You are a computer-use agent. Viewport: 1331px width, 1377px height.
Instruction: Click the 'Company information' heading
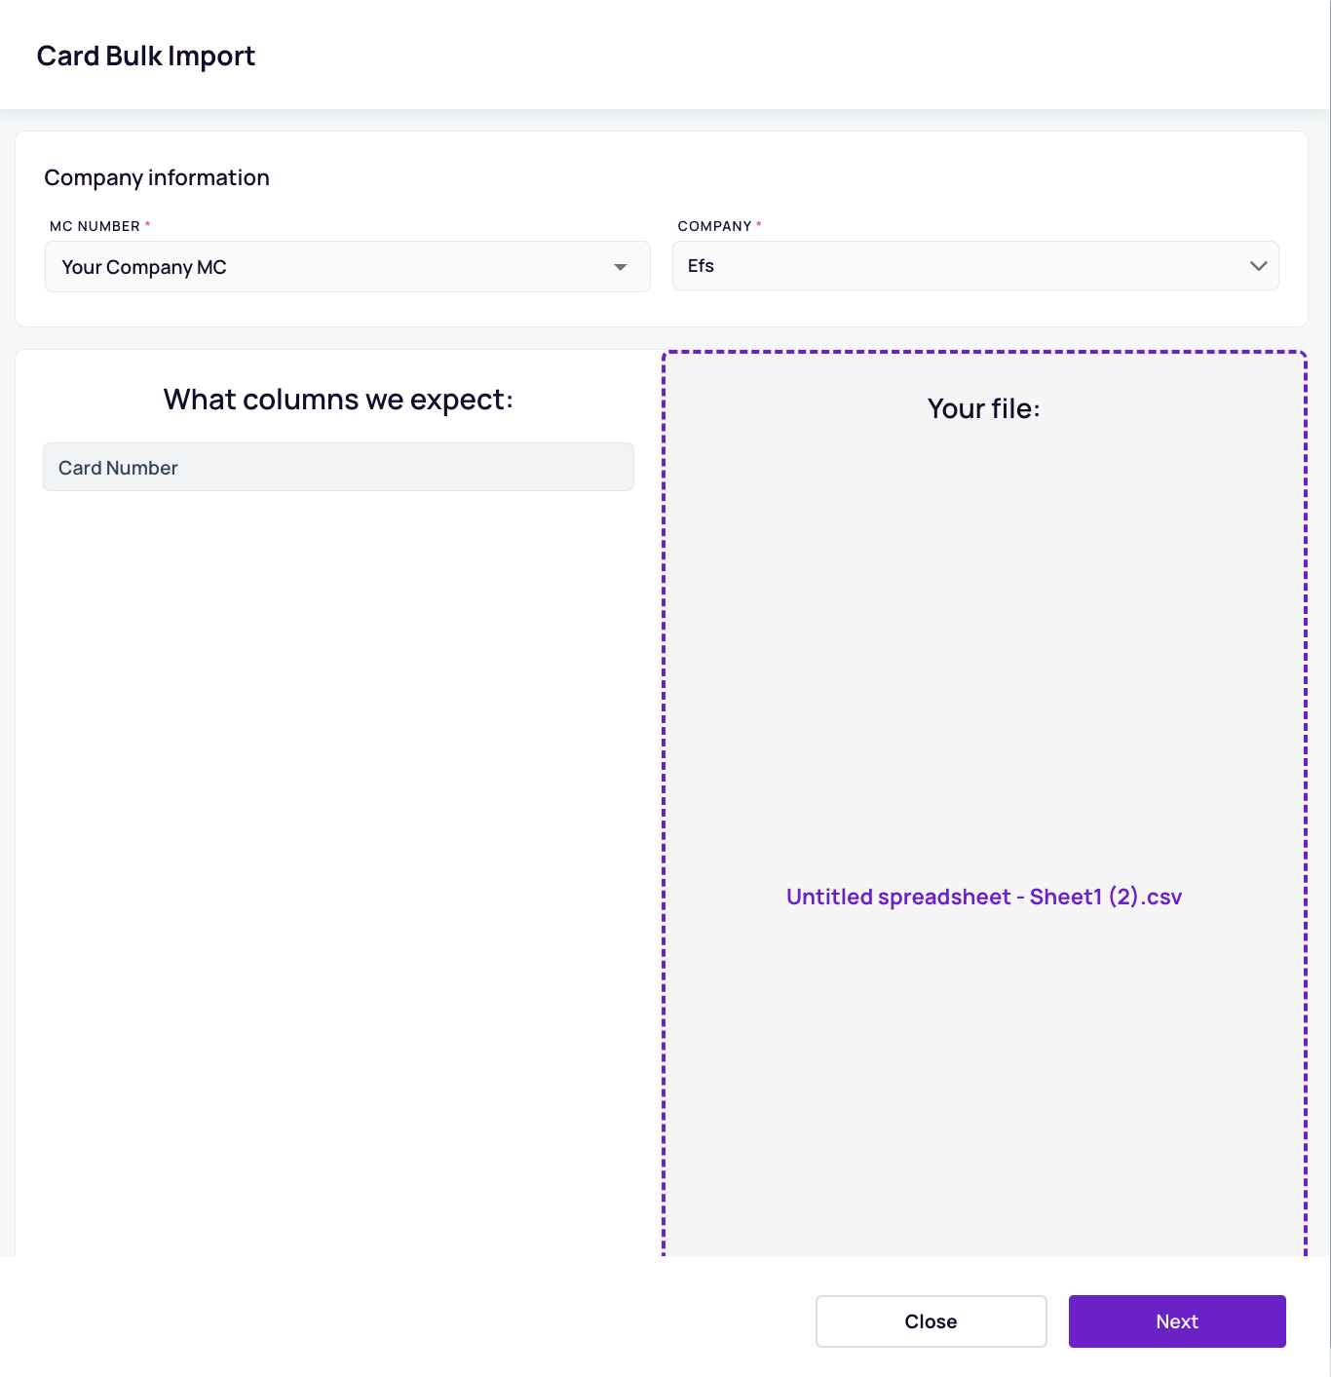pos(157,177)
